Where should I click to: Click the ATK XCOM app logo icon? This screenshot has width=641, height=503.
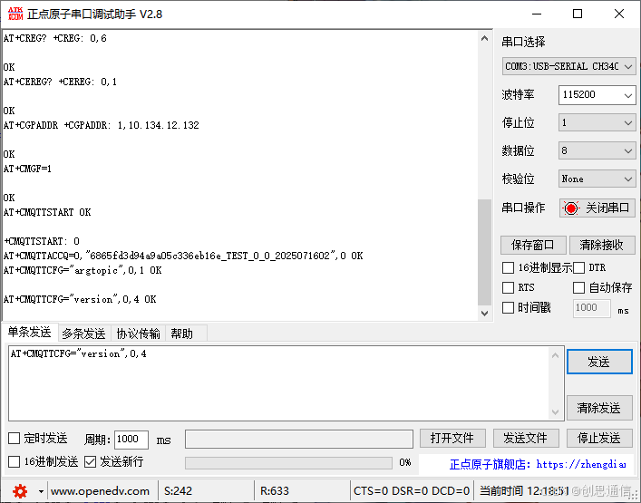(x=15, y=14)
